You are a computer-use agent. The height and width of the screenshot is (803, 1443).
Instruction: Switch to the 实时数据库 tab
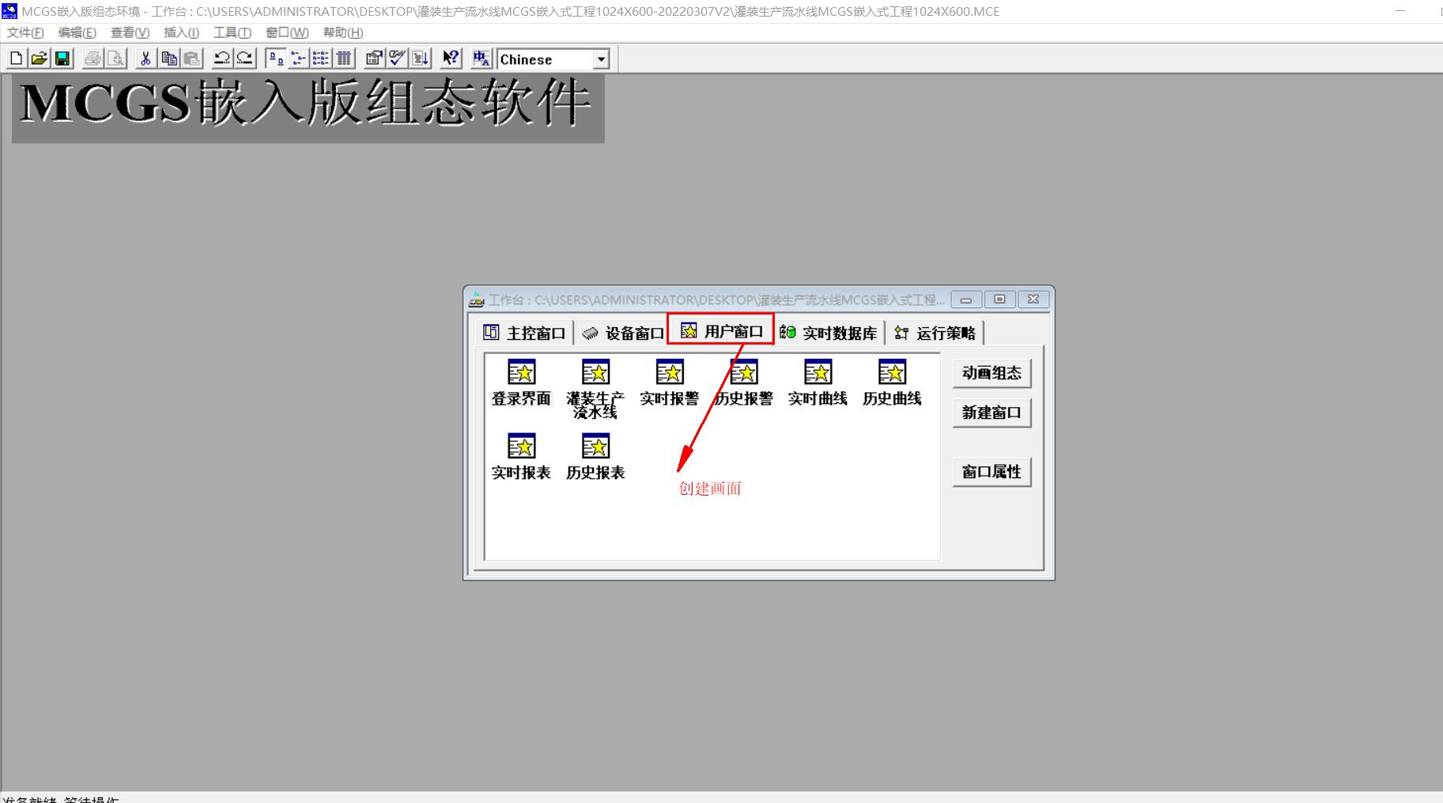(829, 333)
